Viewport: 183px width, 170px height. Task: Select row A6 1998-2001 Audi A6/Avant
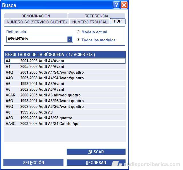tap(65, 84)
